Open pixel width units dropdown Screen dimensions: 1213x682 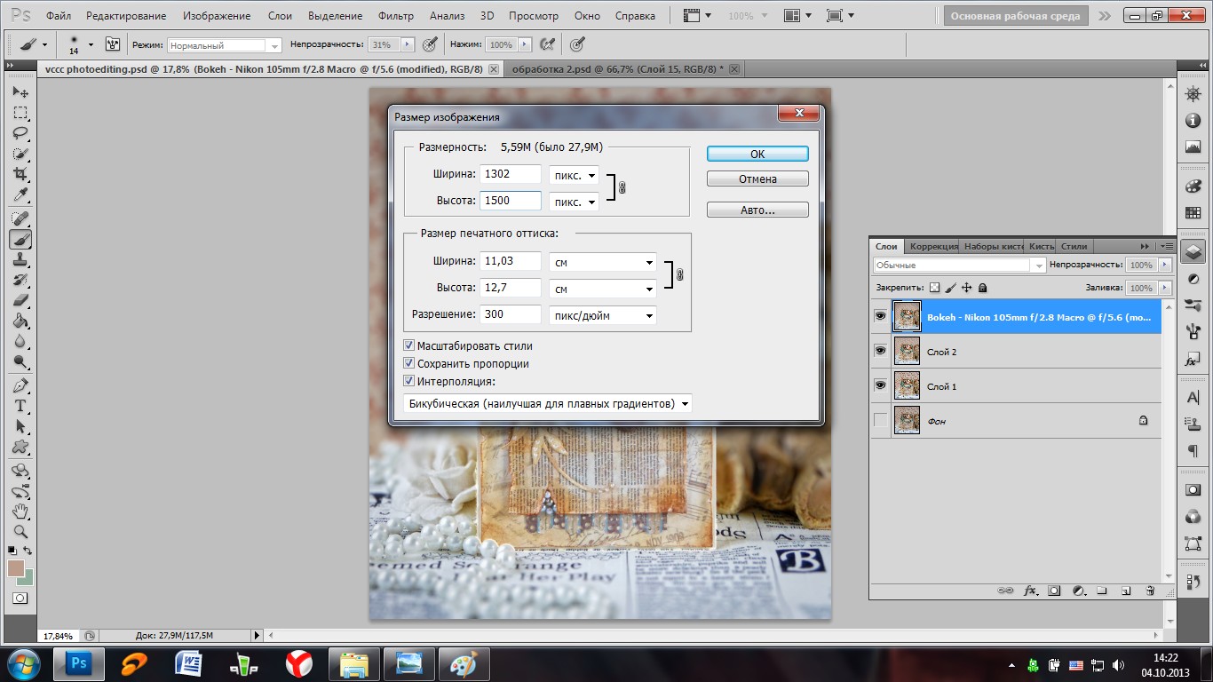point(574,175)
